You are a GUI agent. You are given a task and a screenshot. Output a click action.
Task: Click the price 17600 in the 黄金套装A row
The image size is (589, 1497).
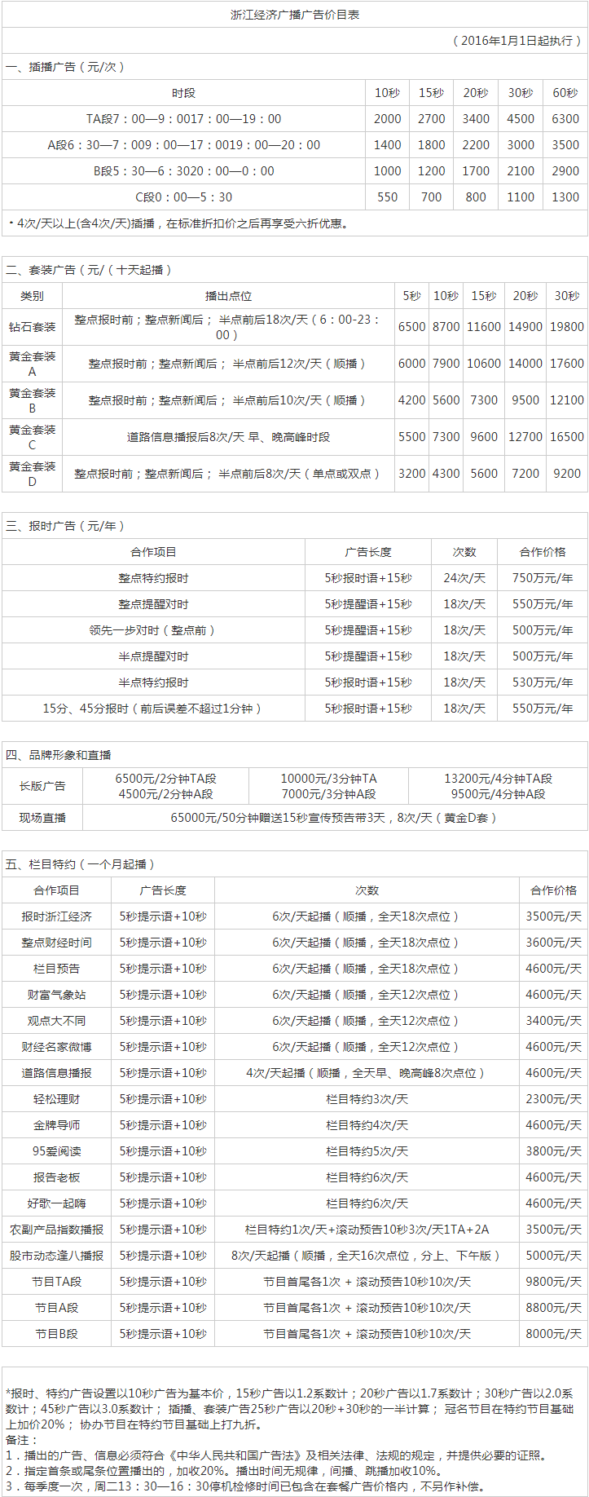click(x=567, y=364)
